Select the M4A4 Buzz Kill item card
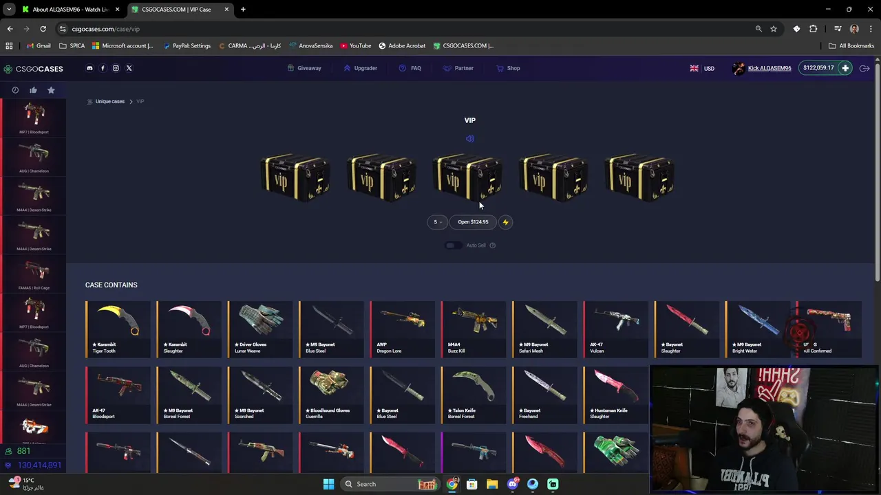 coord(474,329)
